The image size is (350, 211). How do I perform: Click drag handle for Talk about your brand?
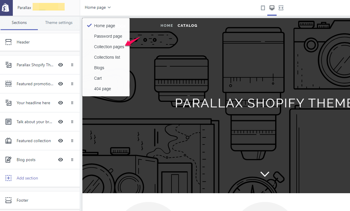click(x=72, y=122)
